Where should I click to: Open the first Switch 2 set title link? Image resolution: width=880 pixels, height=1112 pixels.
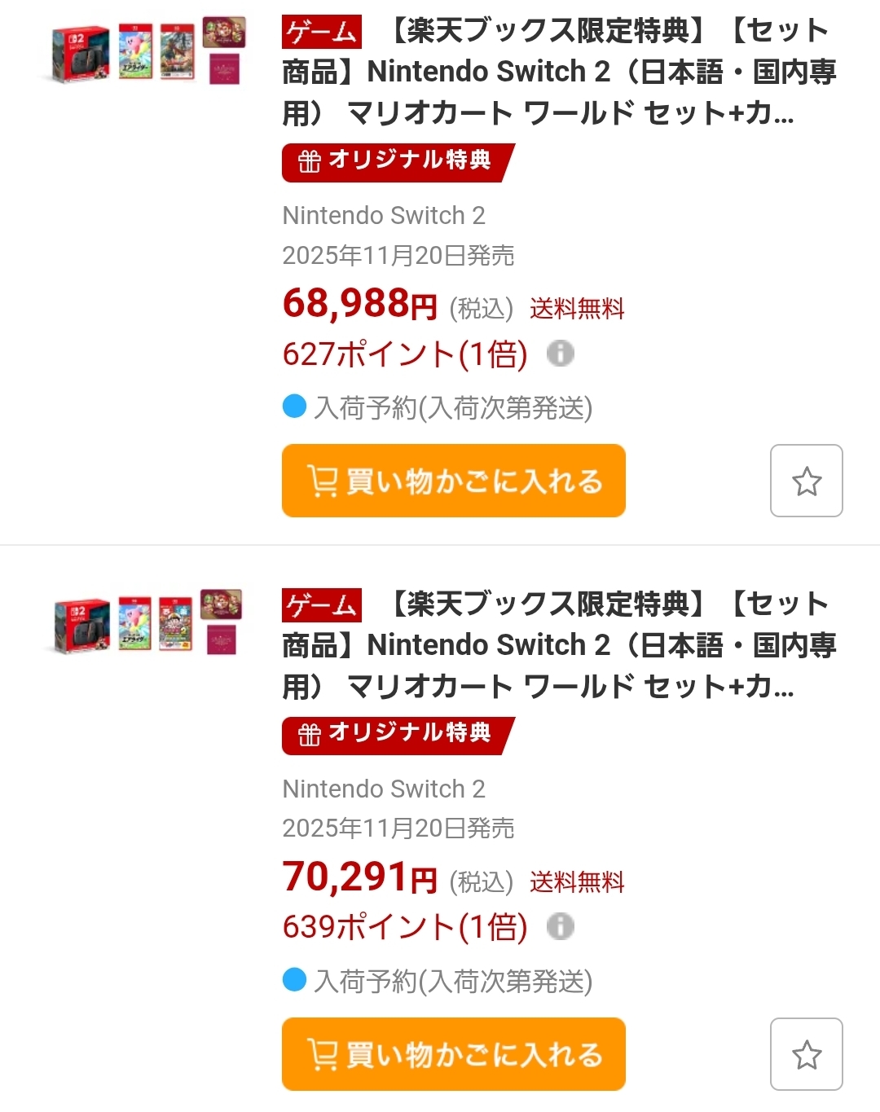pyautogui.click(x=558, y=73)
